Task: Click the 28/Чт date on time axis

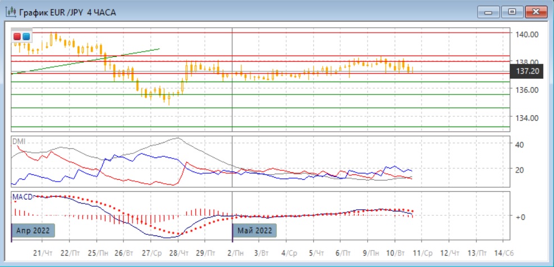Action: pos(179,254)
